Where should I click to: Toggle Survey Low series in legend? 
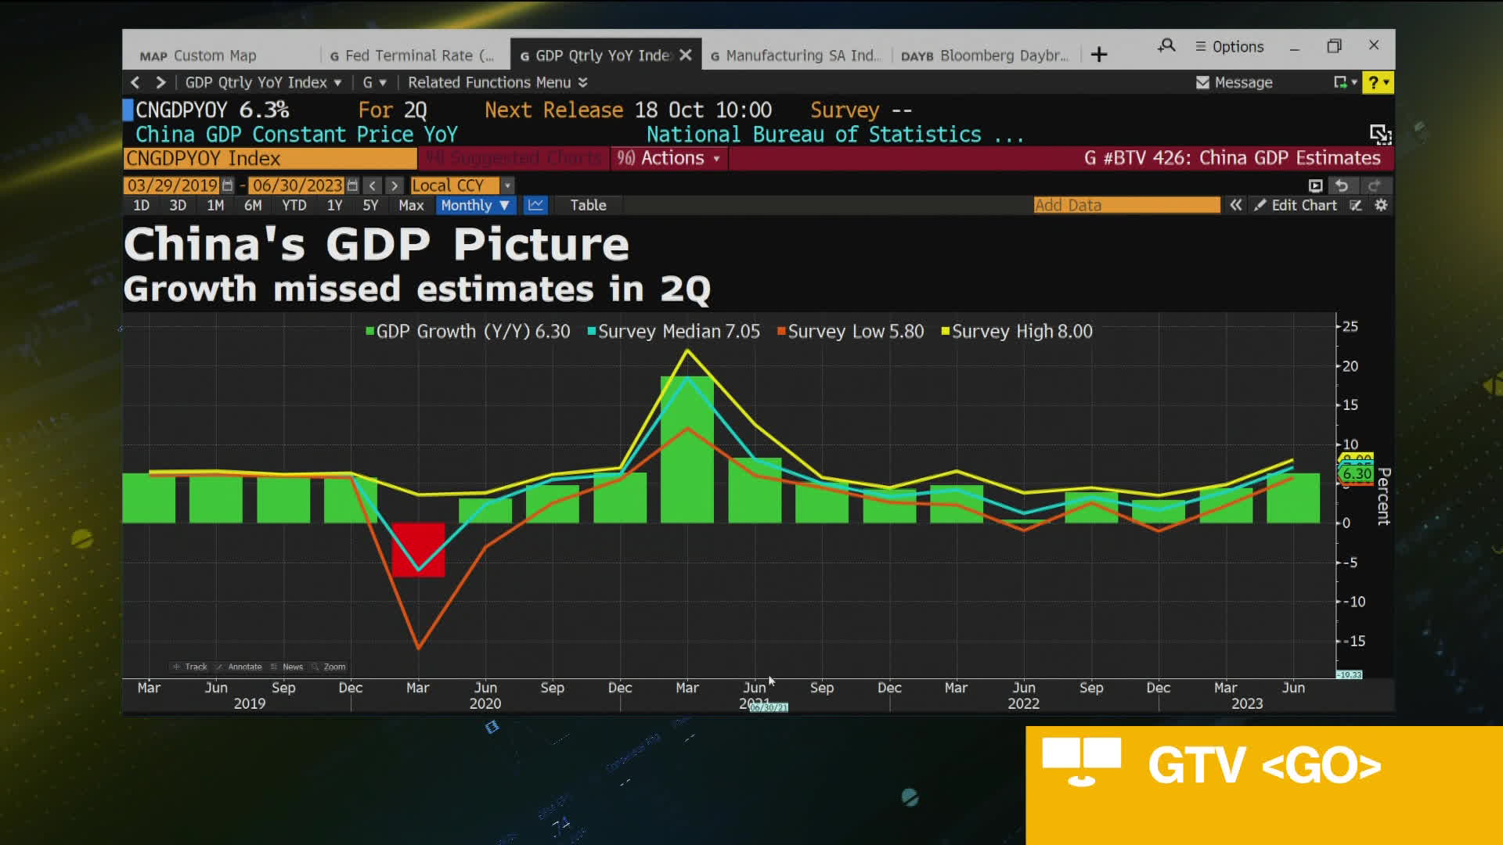click(850, 332)
